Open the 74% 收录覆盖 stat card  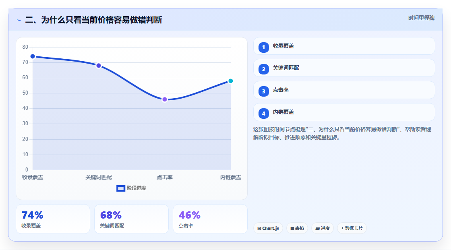tap(53, 219)
